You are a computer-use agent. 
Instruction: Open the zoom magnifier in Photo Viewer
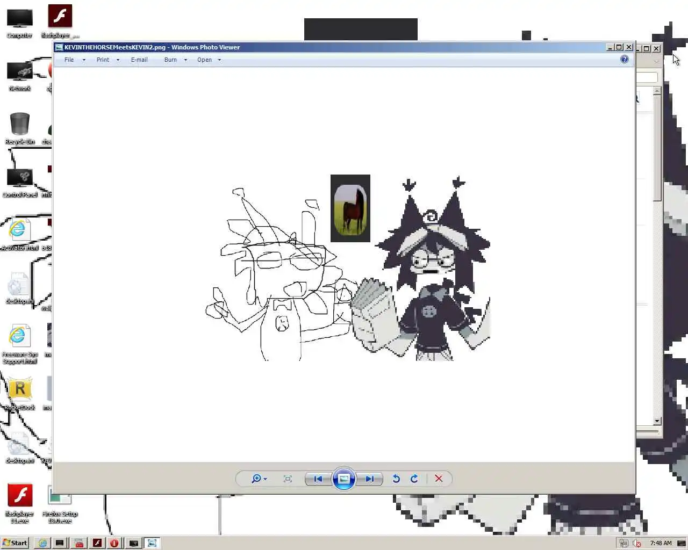[x=256, y=479]
